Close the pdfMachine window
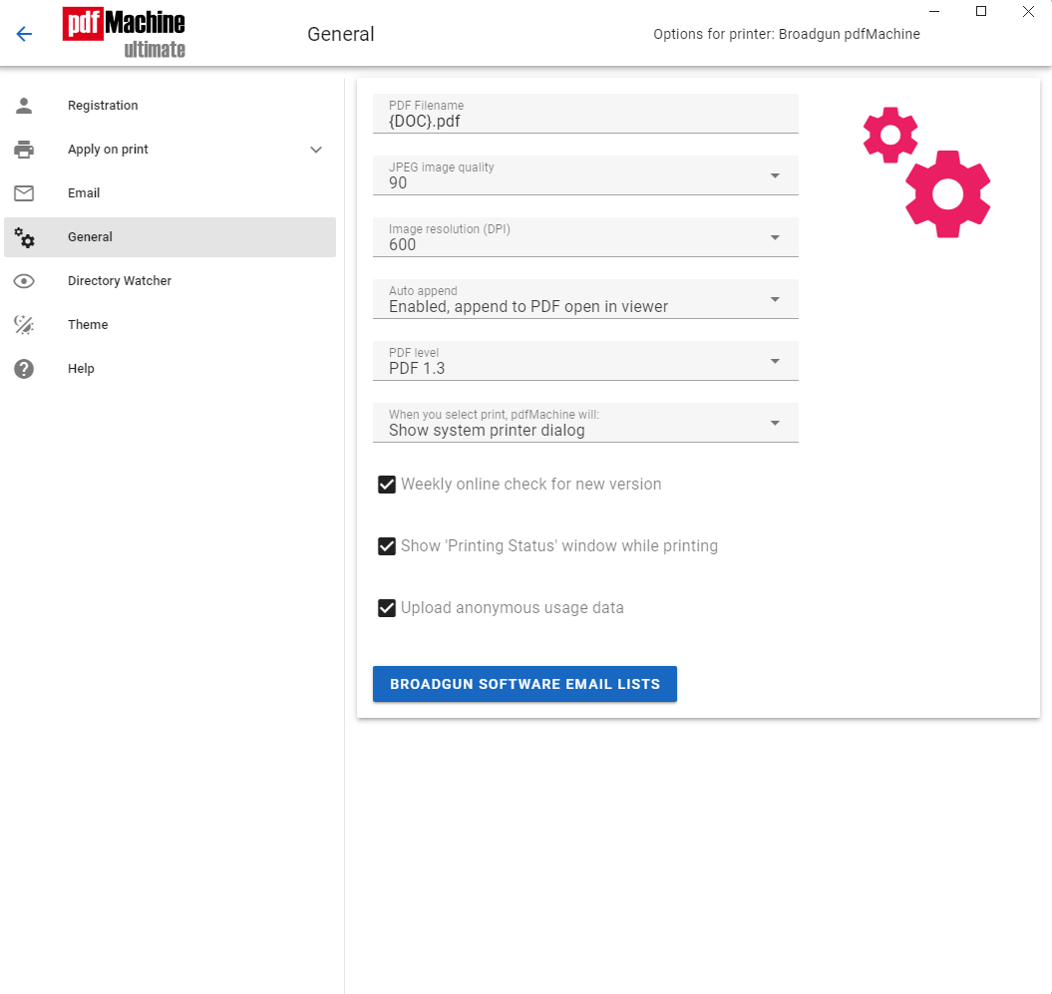Screen dimensions: 1052x994 point(1028,11)
